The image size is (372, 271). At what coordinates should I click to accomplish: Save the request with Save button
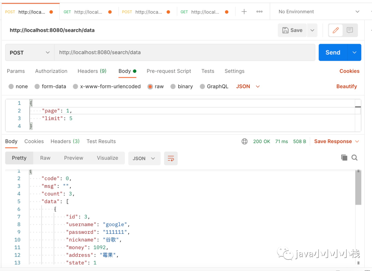(292, 30)
